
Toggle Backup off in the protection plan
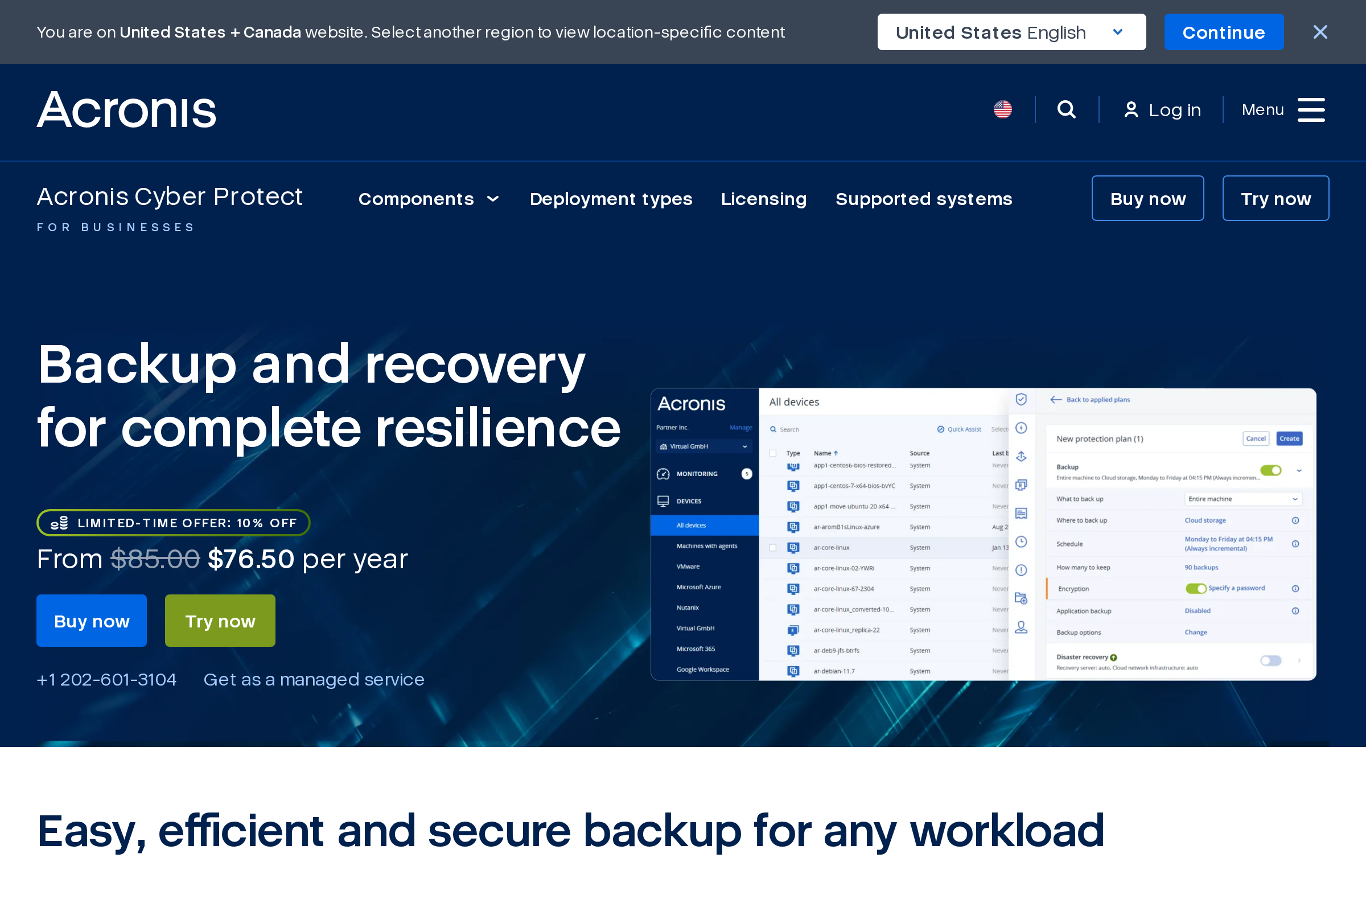(x=1272, y=470)
